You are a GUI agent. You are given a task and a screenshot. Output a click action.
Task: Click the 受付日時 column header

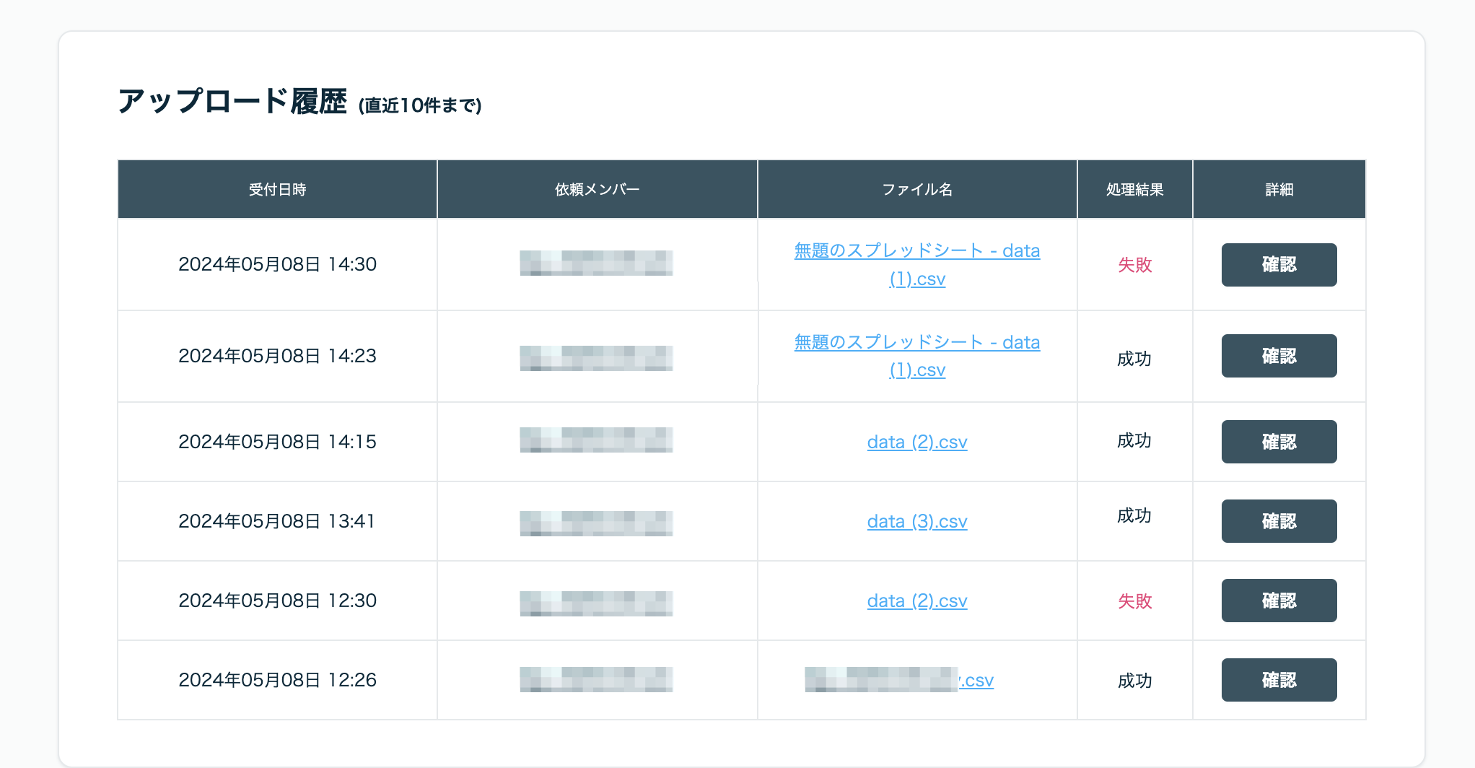[278, 189]
